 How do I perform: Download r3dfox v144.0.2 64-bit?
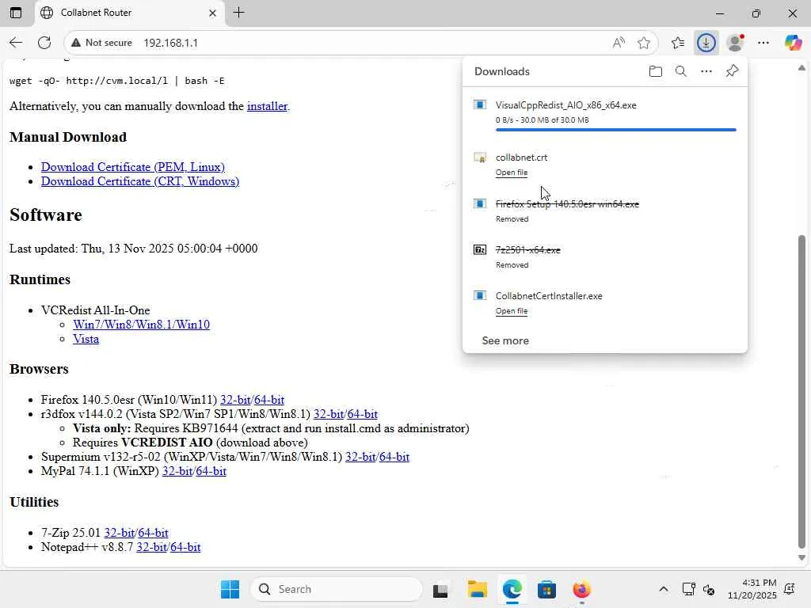click(x=363, y=414)
